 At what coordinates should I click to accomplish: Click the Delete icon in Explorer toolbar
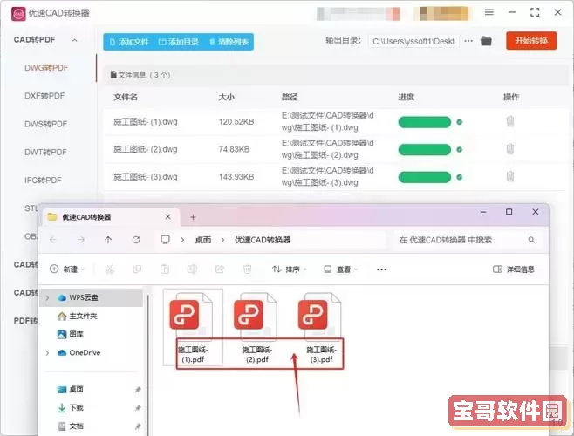point(247,269)
